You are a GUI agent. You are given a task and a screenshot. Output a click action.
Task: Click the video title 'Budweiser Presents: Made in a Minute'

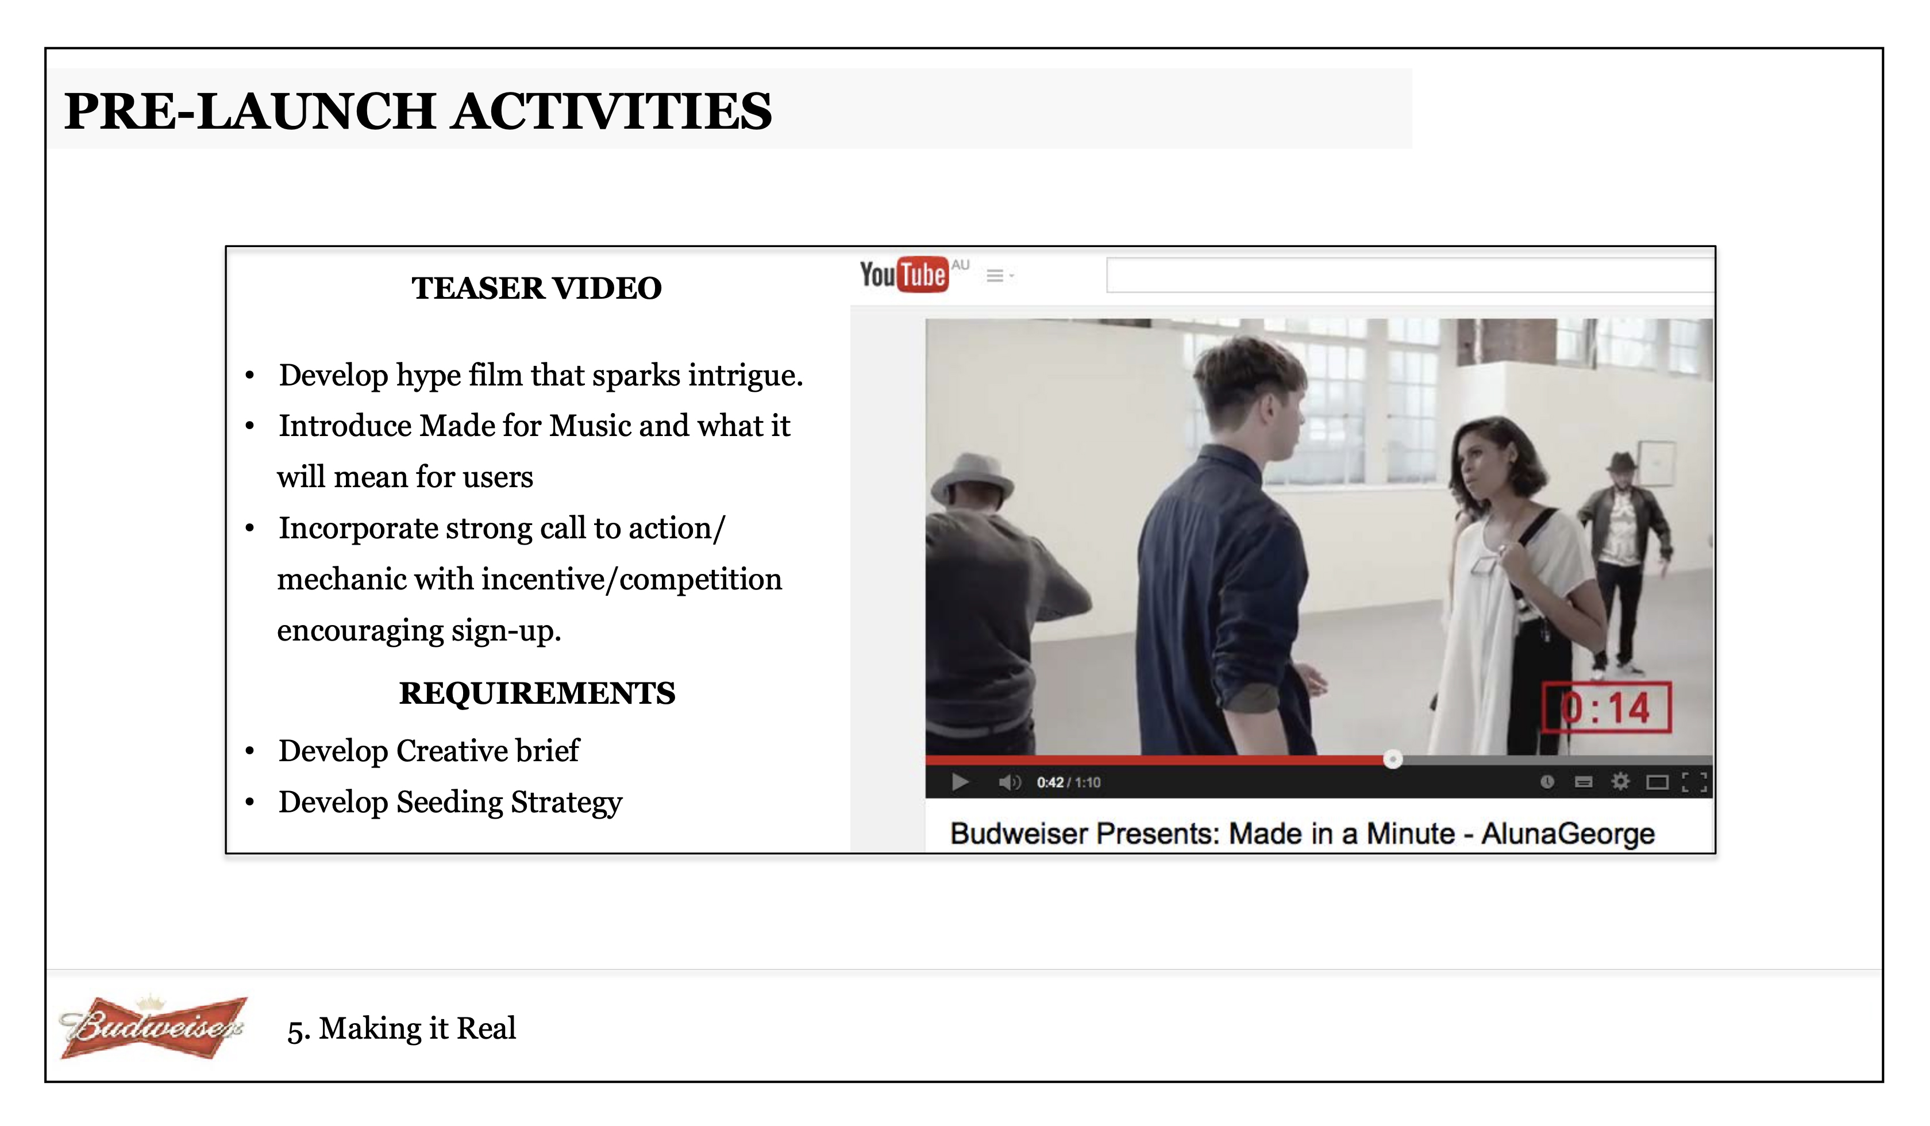tap(1303, 834)
